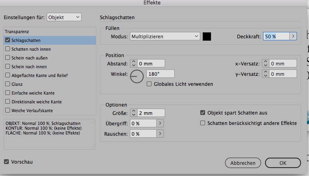Enable Globales Licht verwenden
The height and width of the screenshot is (176, 309).
[150, 84]
